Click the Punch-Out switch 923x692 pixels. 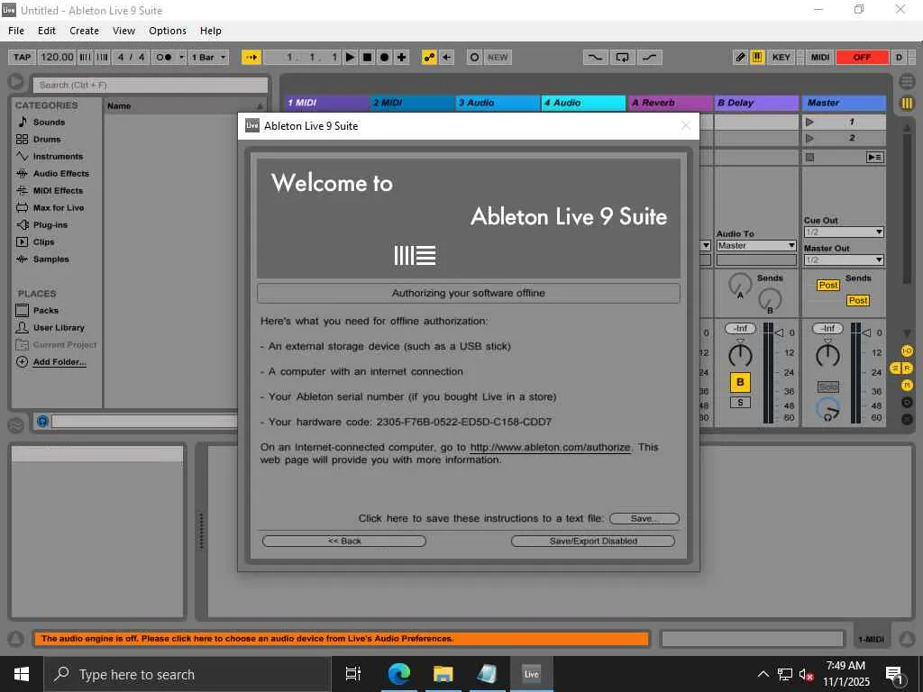coord(649,57)
